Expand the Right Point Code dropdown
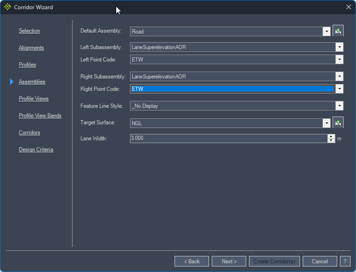 pyautogui.click(x=339, y=89)
